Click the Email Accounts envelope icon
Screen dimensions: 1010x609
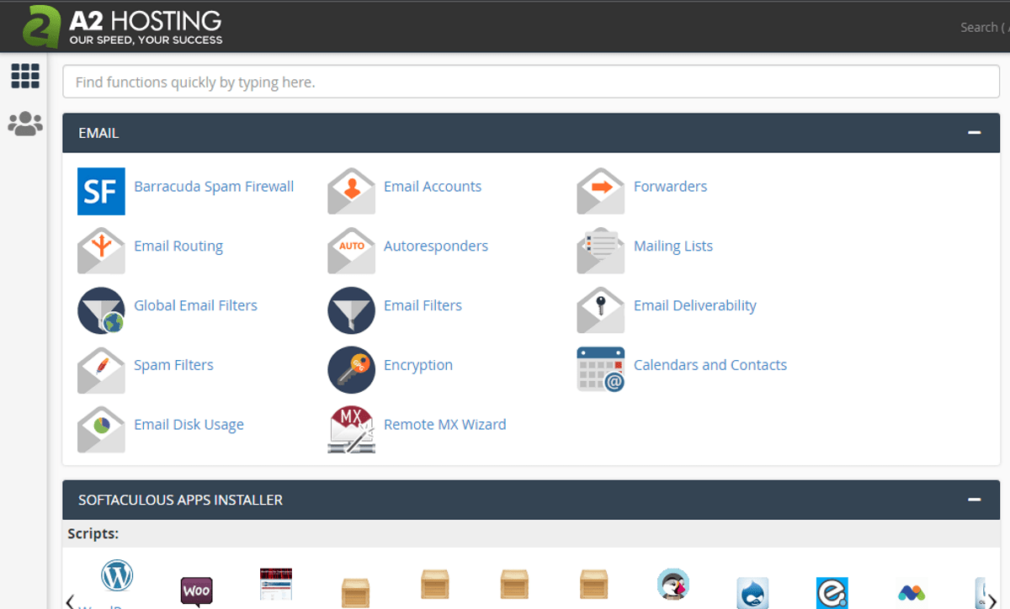(x=351, y=191)
